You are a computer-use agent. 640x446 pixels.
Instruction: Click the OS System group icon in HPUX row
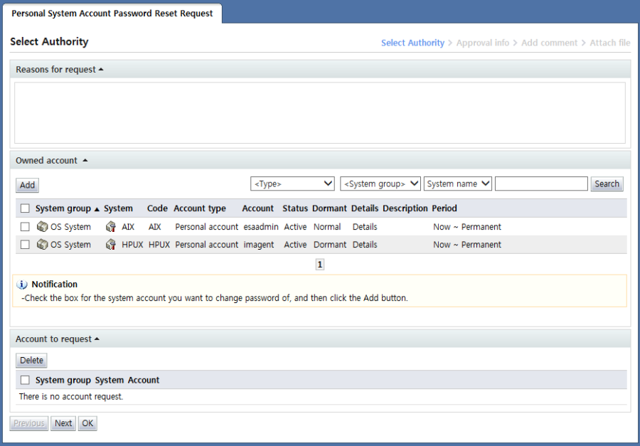click(42, 245)
